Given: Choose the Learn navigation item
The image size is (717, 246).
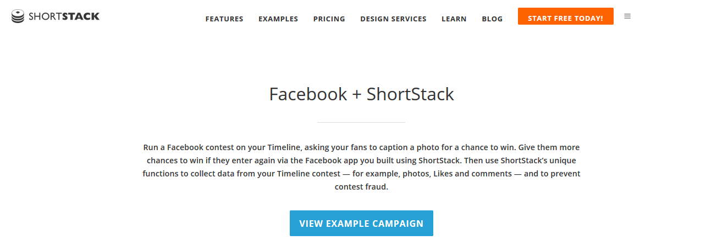Looking at the screenshot, I should click(454, 19).
